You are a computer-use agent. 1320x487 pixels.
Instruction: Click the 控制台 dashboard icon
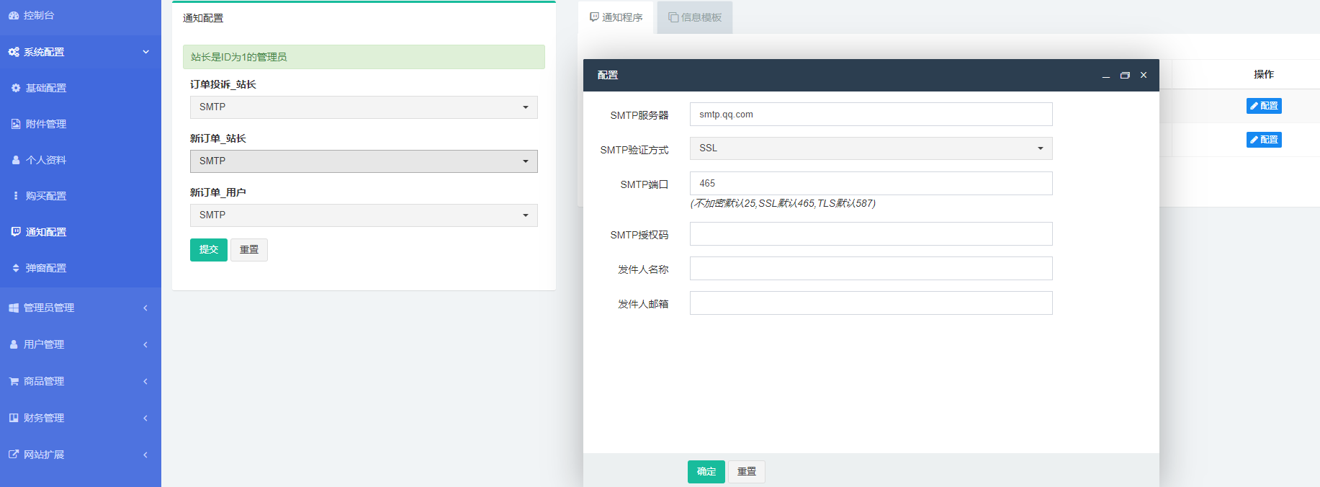click(14, 15)
